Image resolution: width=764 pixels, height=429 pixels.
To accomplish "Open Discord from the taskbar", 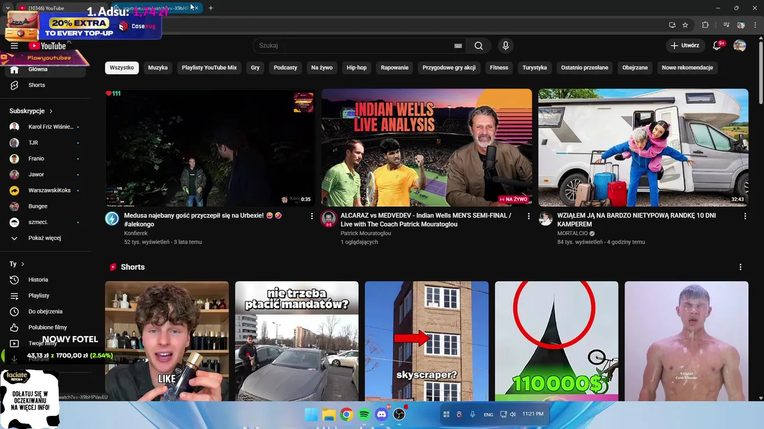I will 381,415.
